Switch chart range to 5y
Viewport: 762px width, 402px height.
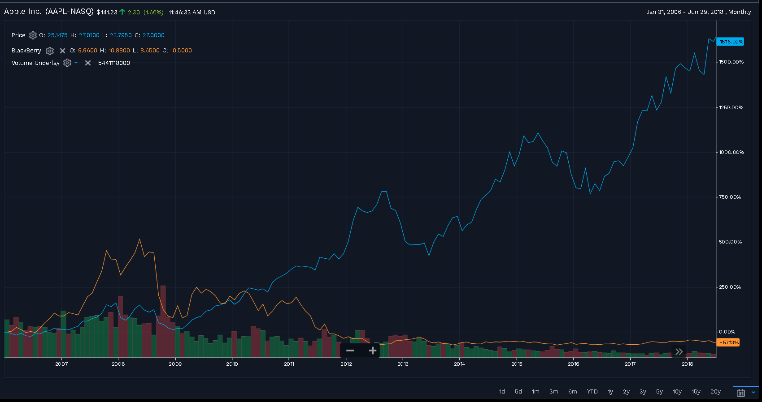(x=659, y=392)
